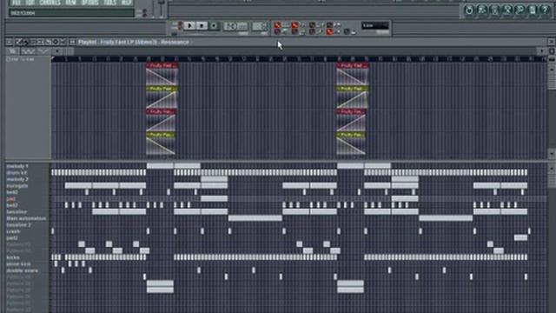Select the draw tool icon in playlist title bar

coord(18,42)
